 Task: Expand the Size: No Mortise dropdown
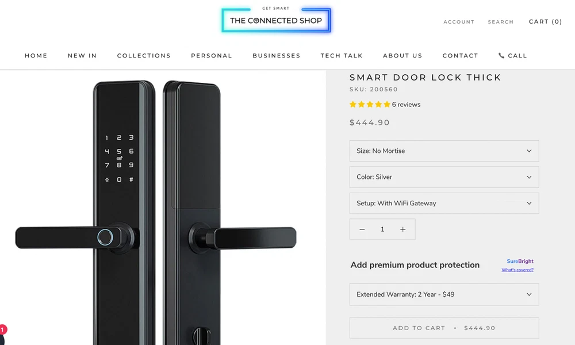click(444, 151)
